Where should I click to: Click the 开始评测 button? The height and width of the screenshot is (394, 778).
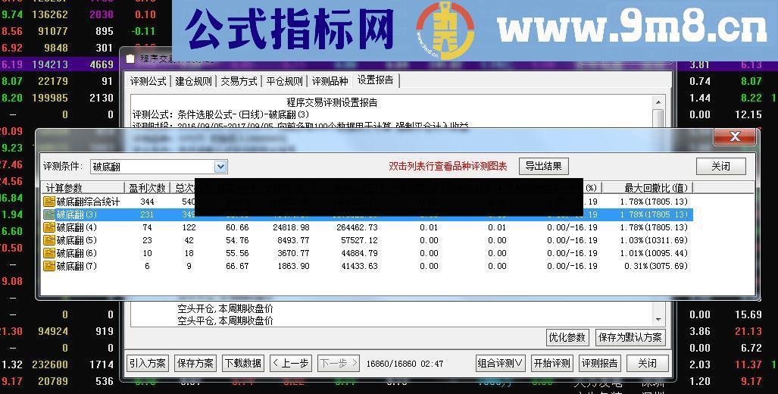coord(551,363)
